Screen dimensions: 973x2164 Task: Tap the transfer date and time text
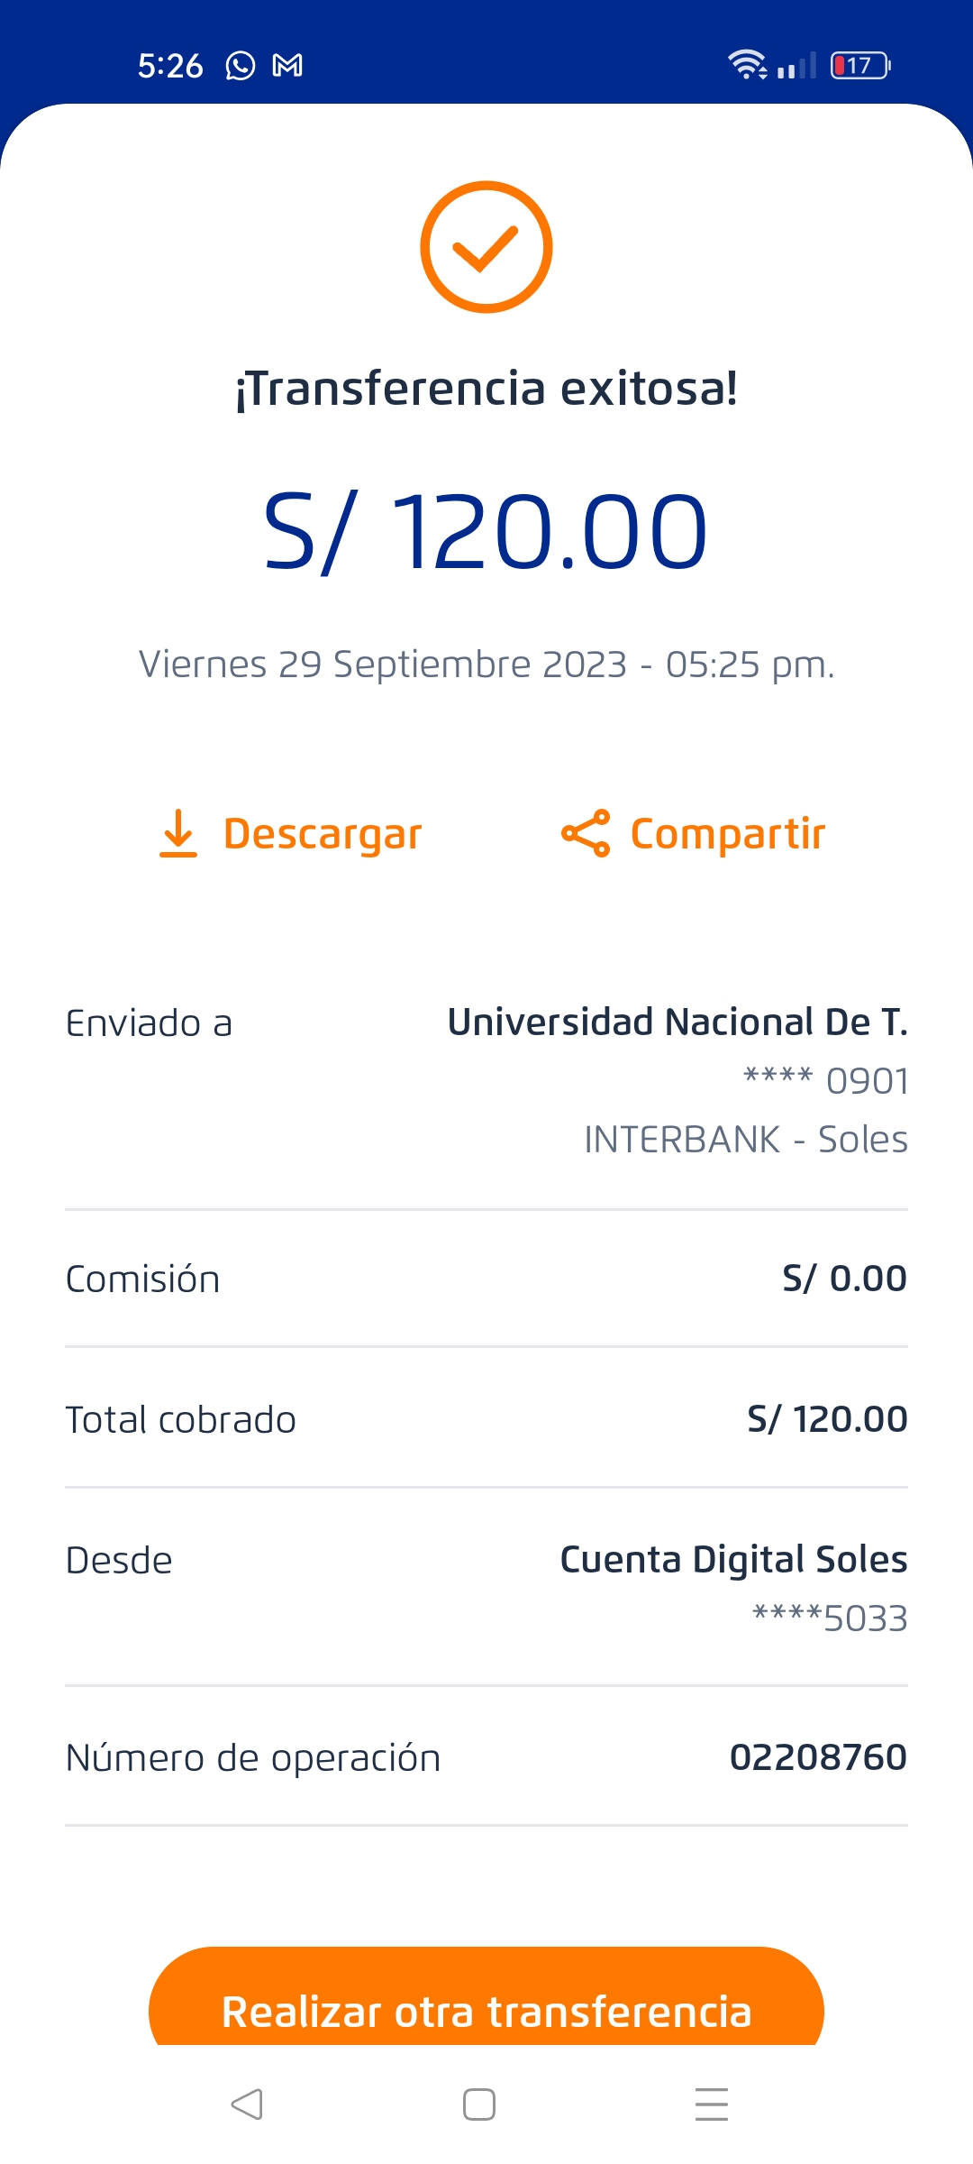(486, 665)
